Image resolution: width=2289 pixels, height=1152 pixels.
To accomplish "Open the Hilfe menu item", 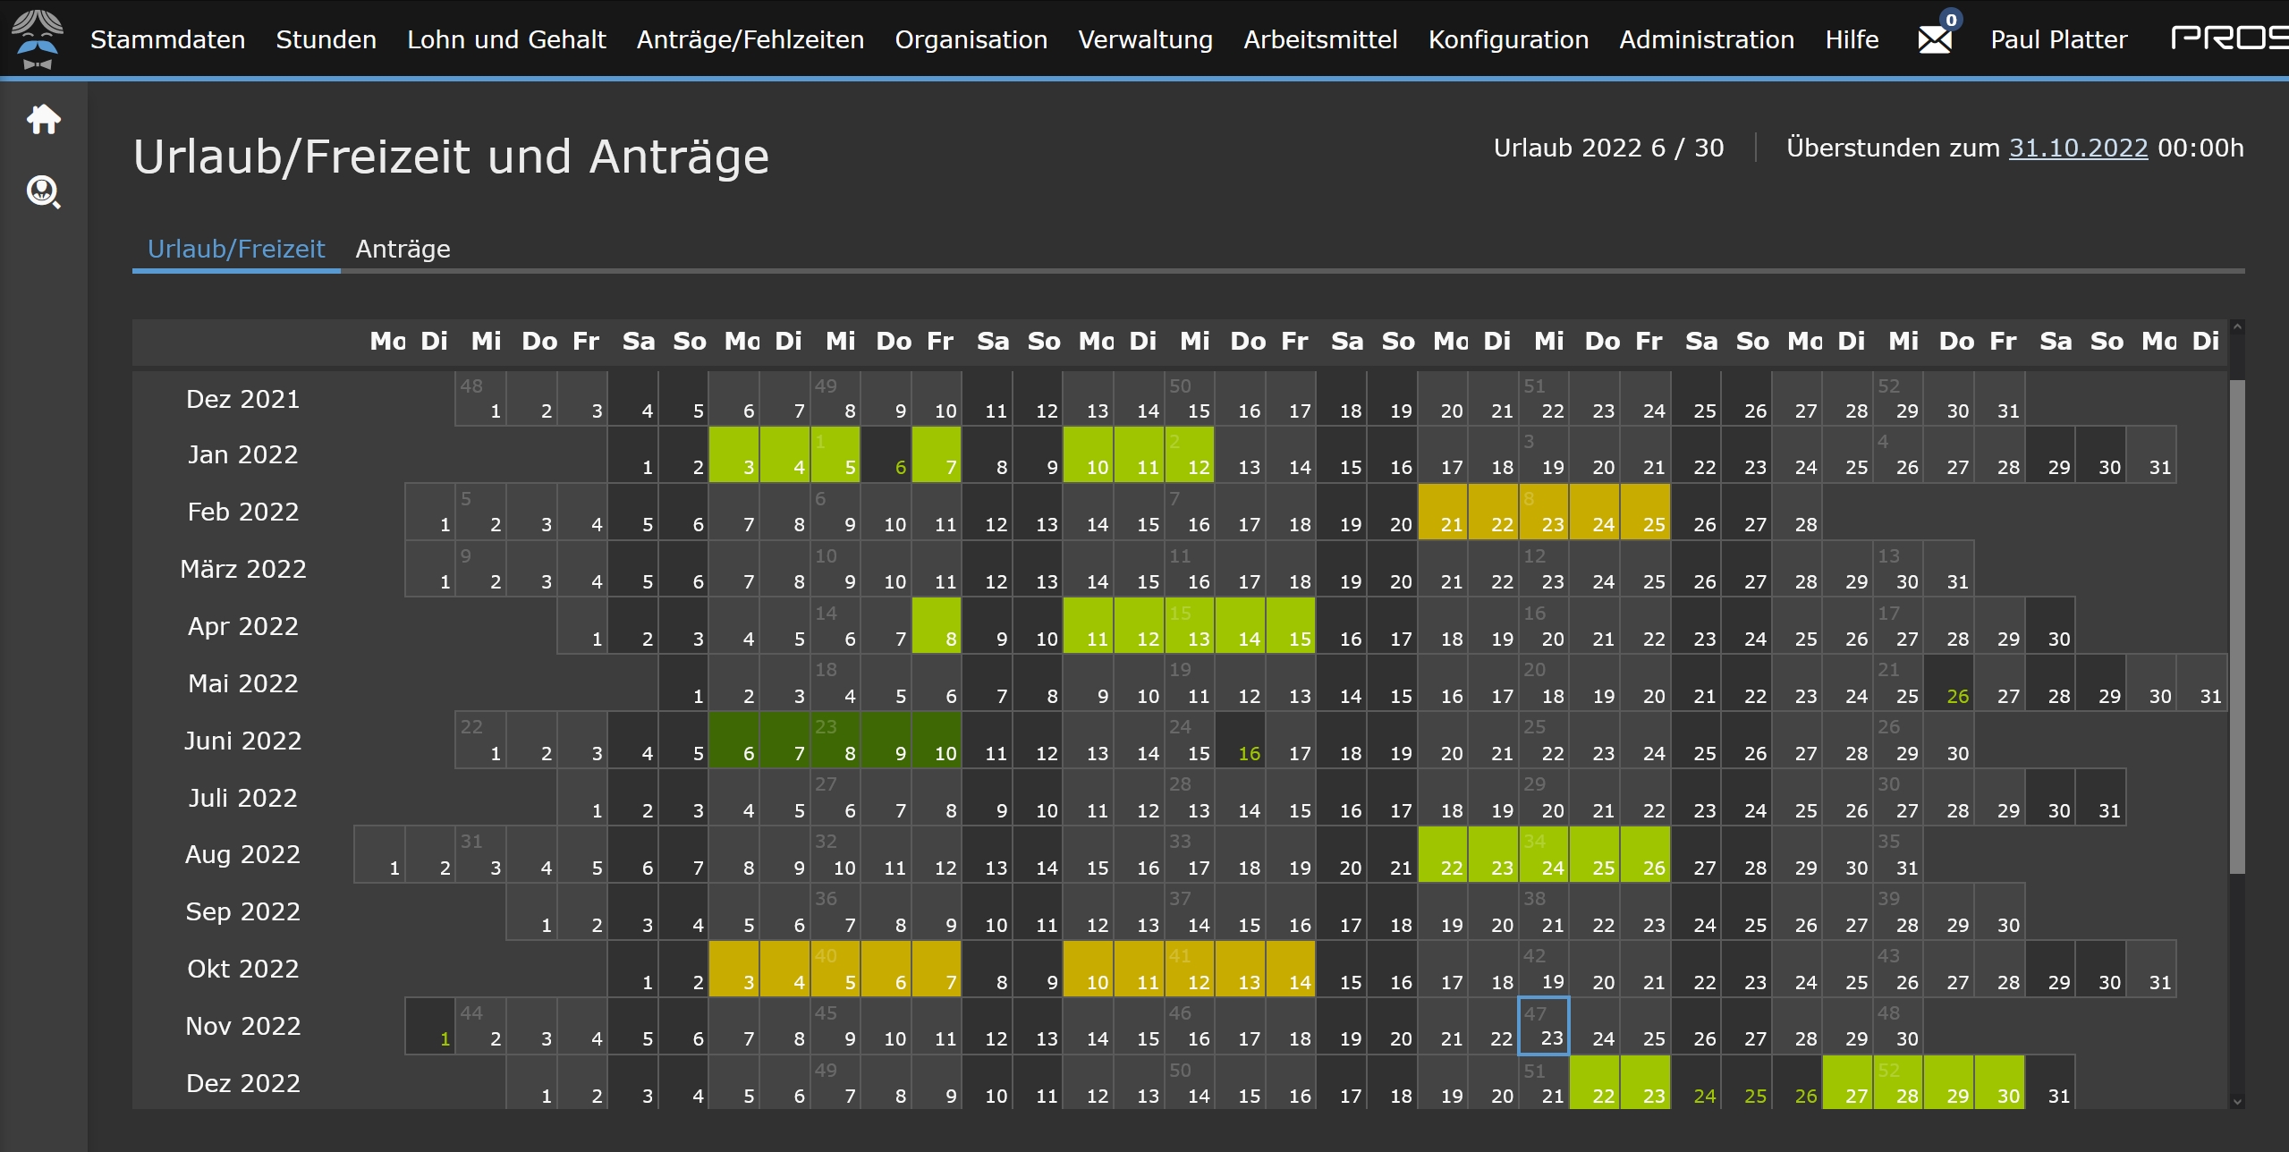I will [x=1852, y=39].
